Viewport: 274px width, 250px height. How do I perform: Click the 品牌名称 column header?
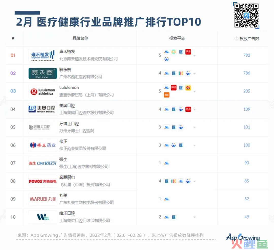coord(80,39)
